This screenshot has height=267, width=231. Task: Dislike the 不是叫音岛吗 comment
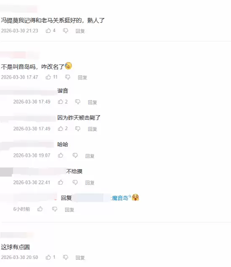68,77
